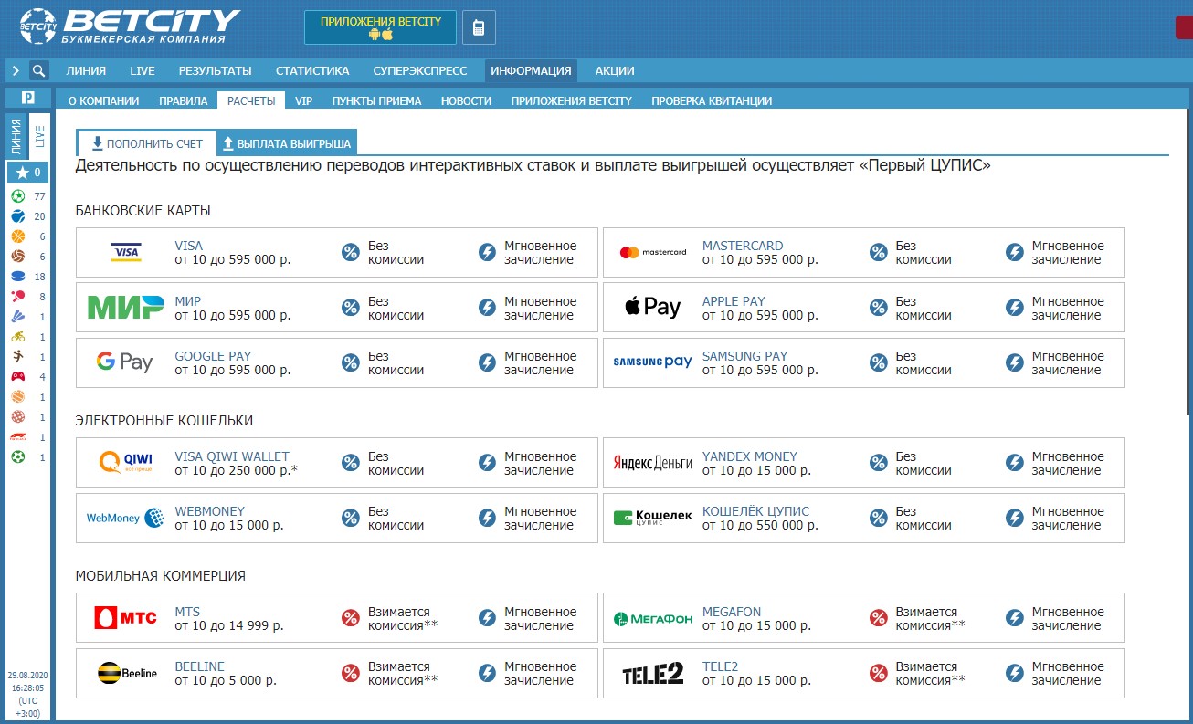Click the running athlete sport icon
The height and width of the screenshot is (724, 1193).
click(18, 357)
